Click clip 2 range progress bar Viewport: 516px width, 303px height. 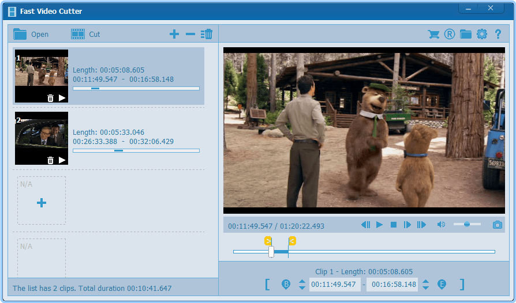point(136,151)
